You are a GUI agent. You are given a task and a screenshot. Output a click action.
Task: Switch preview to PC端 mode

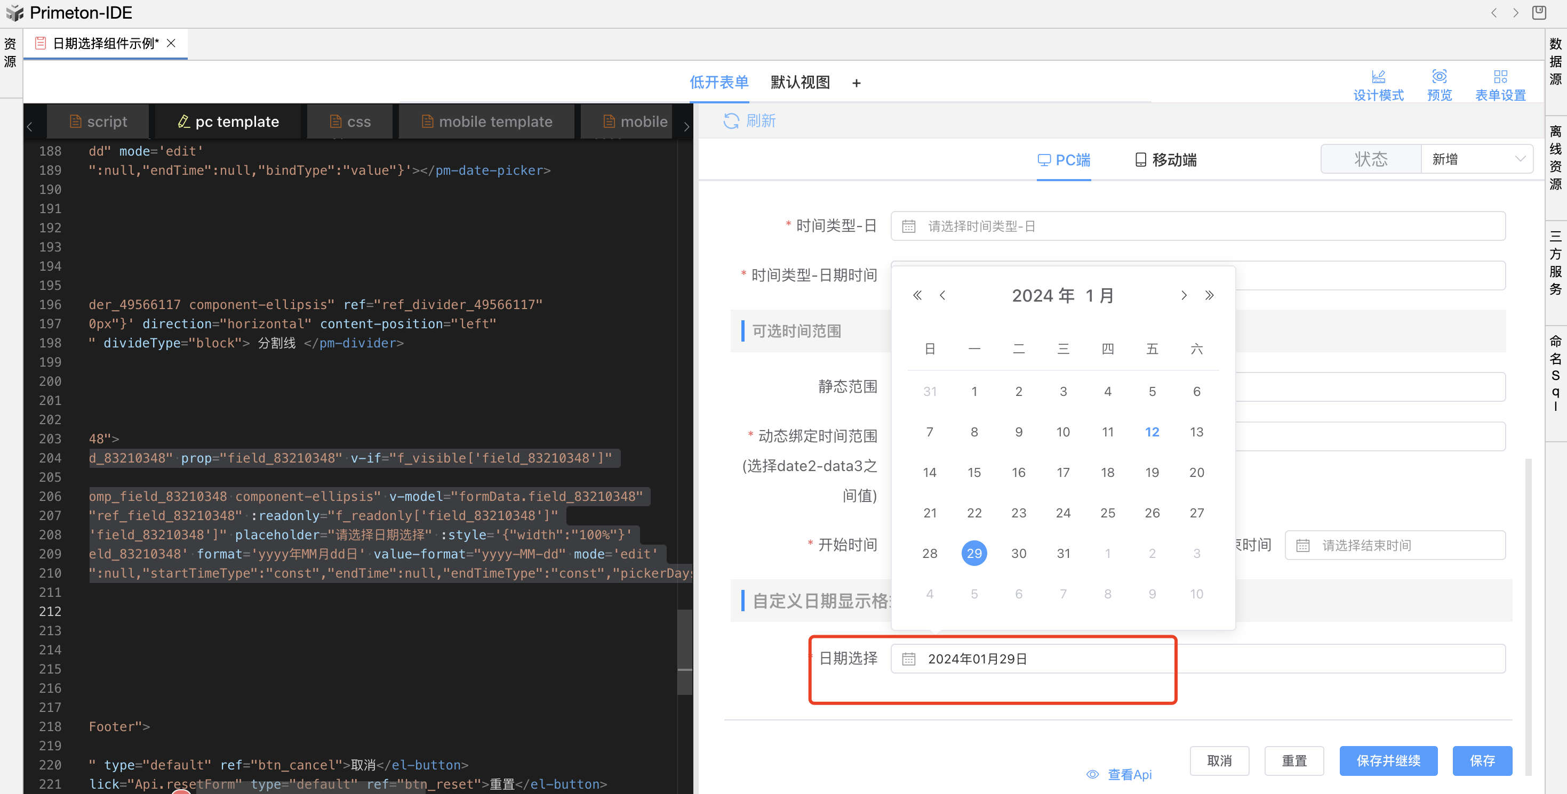(1064, 160)
